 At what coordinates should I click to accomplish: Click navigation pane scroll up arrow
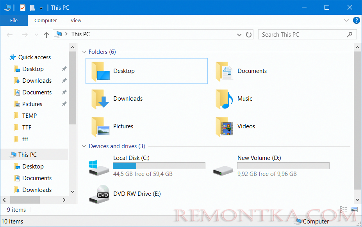pos(73,48)
